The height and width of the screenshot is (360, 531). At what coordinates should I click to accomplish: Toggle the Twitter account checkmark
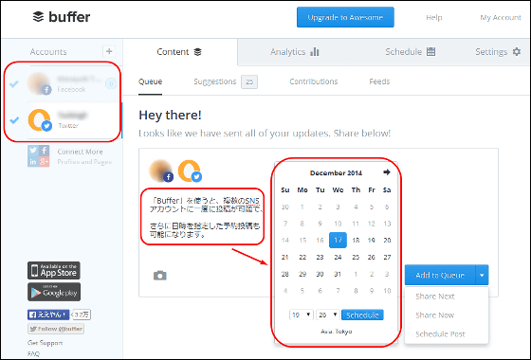point(14,119)
